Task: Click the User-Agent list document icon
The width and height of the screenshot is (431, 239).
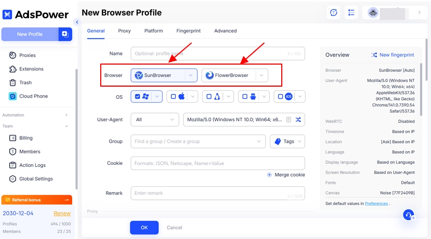Action: [289, 120]
